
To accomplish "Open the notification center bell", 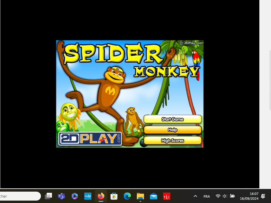I will (263, 196).
